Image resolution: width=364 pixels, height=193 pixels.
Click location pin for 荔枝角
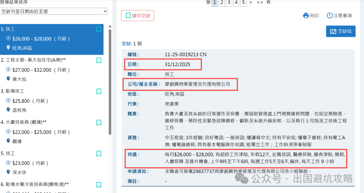(8, 109)
